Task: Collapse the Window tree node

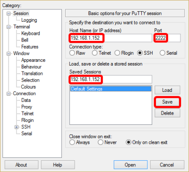Action: (9, 54)
